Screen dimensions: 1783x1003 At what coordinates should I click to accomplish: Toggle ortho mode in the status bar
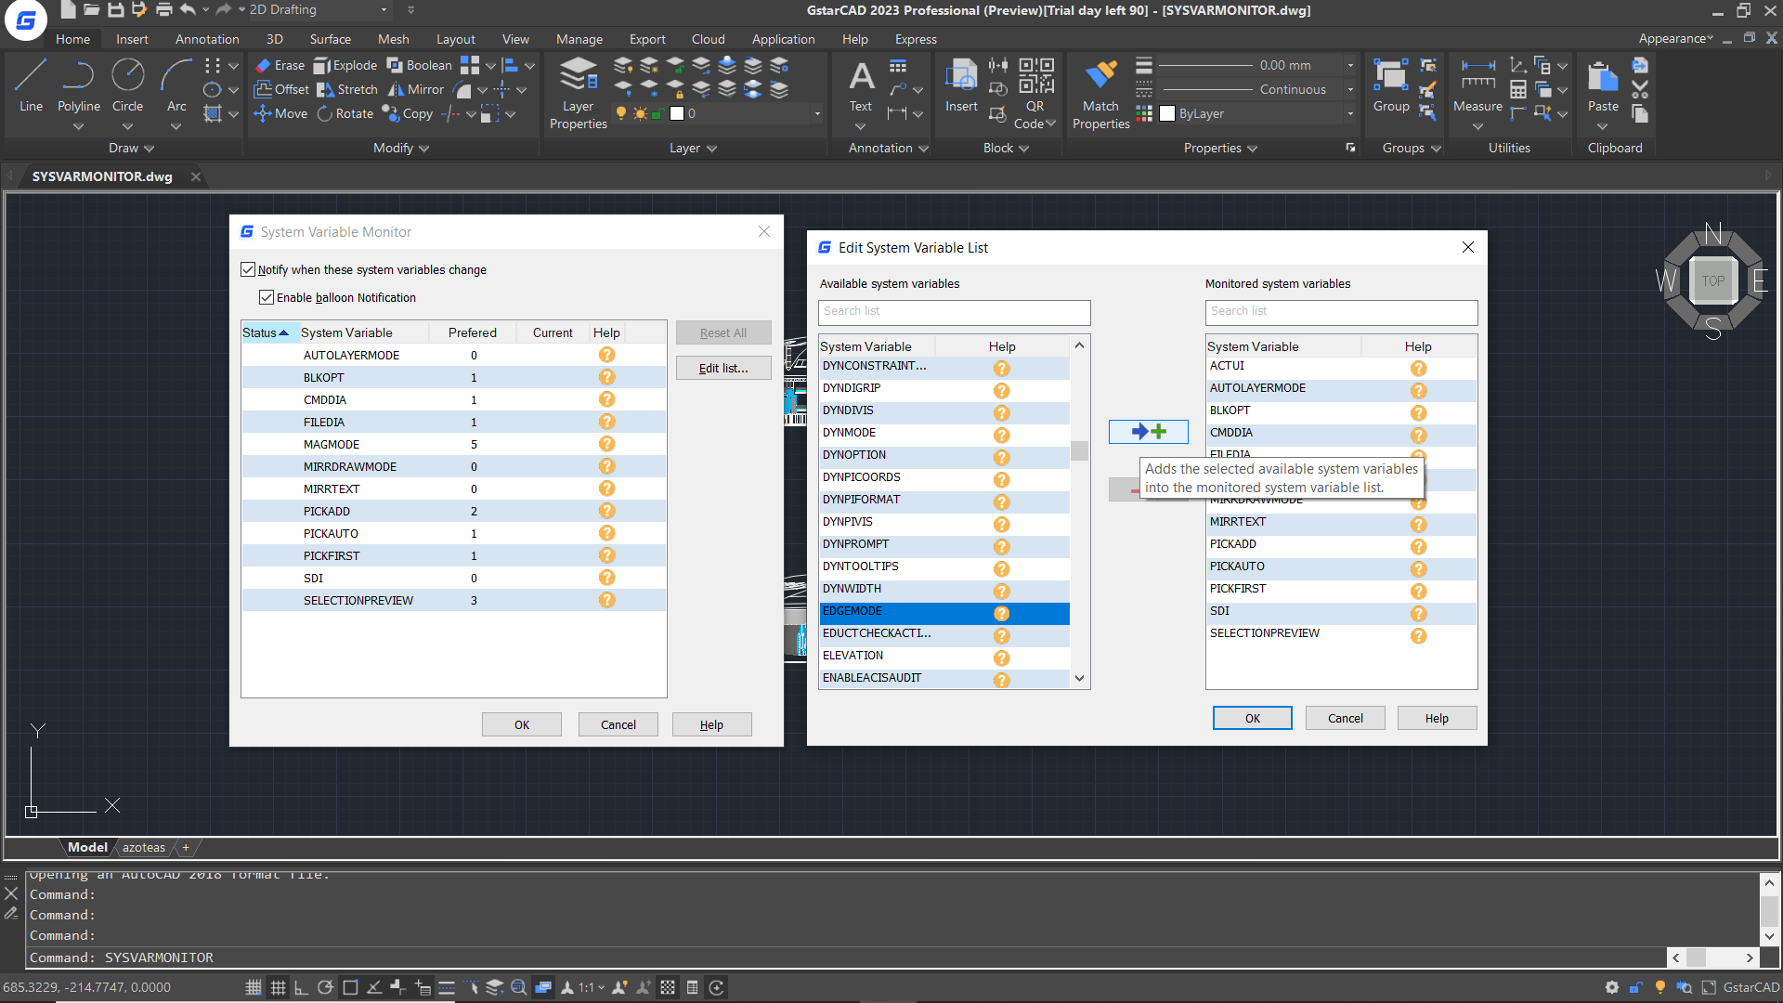(x=302, y=987)
